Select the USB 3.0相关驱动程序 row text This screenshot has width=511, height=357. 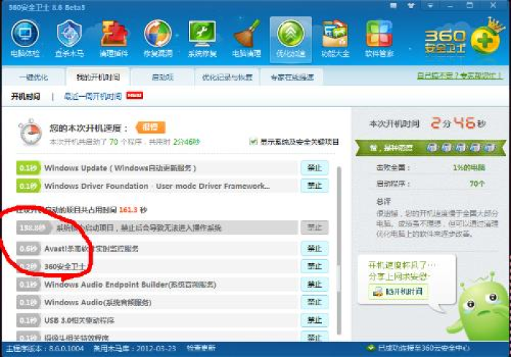79,321
